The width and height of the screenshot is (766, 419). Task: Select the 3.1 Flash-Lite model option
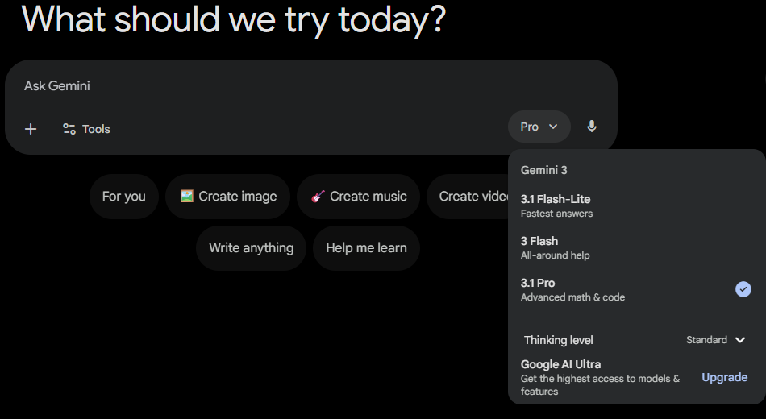click(x=636, y=205)
